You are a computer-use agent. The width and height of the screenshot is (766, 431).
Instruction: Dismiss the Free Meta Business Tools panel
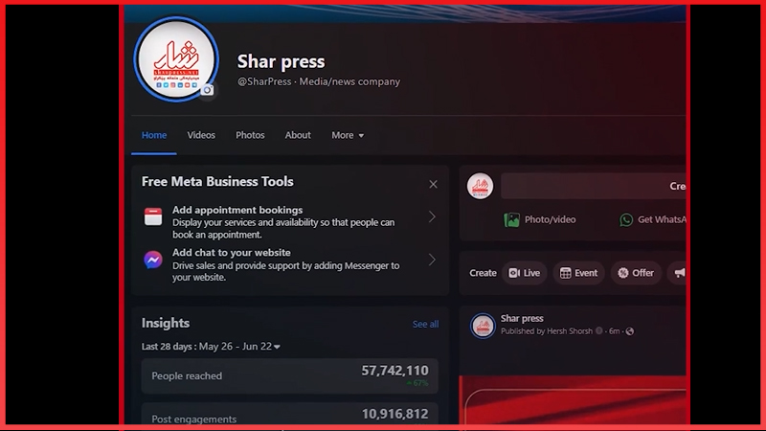(x=433, y=184)
